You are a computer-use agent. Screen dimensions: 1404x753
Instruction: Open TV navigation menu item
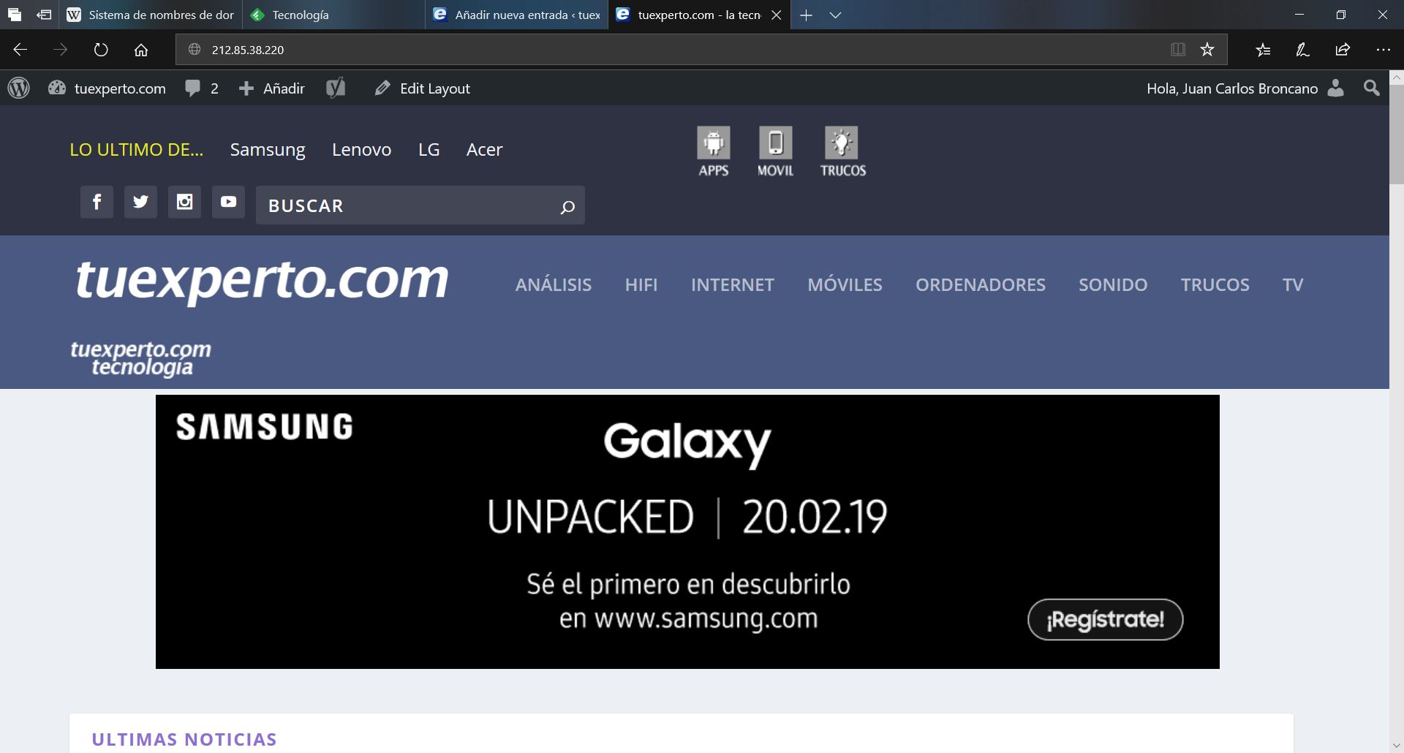(1293, 284)
